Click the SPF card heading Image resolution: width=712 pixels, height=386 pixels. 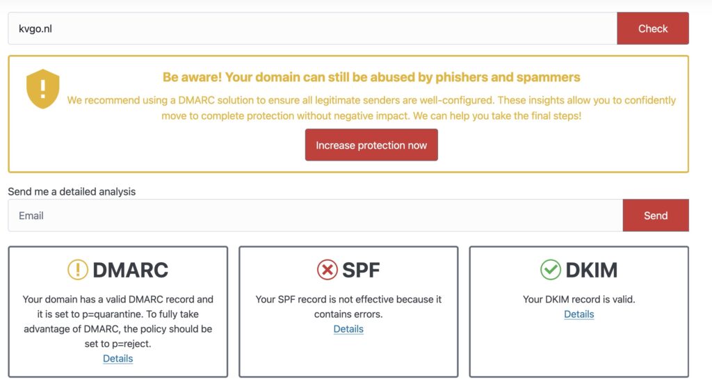pos(361,270)
